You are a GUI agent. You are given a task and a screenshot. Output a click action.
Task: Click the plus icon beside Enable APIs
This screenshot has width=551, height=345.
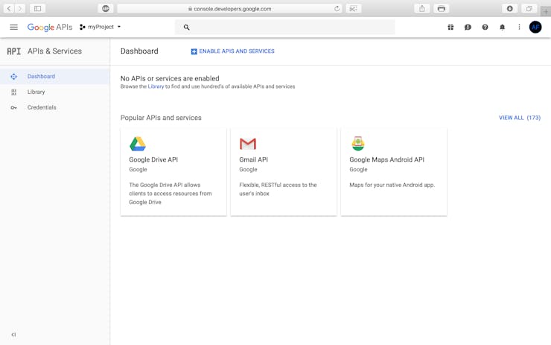tap(194, 51)
